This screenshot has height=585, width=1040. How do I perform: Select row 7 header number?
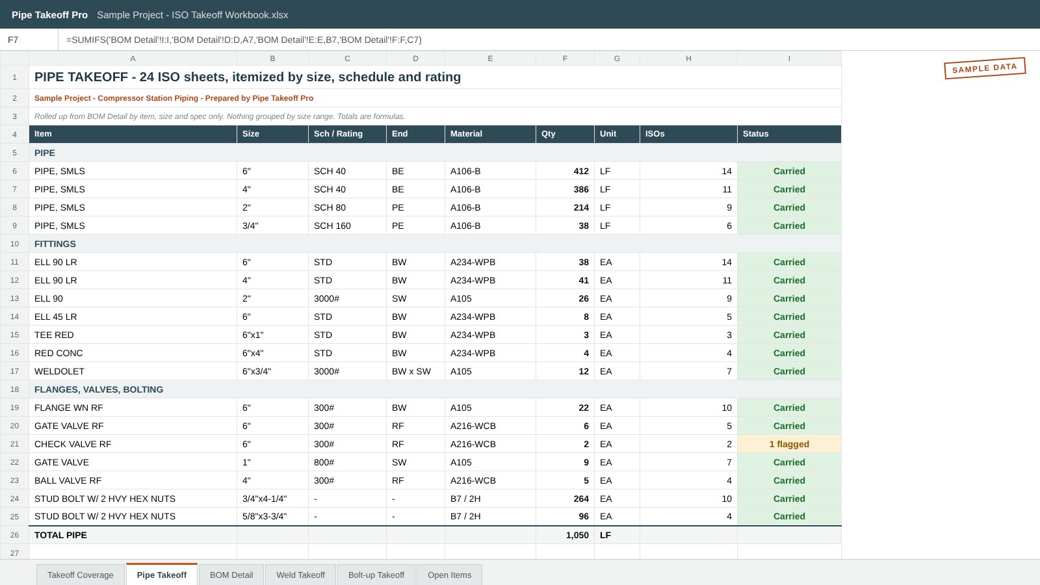(14, 189)
